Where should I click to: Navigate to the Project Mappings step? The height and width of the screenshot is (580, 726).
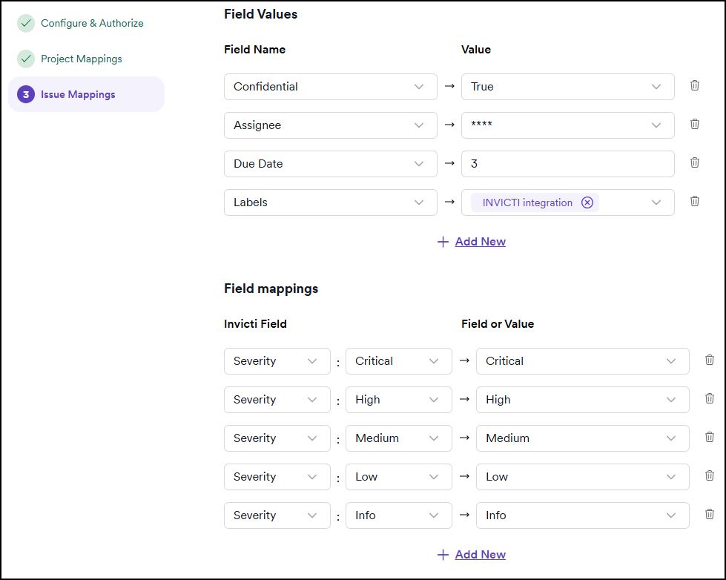coord(82,59)
